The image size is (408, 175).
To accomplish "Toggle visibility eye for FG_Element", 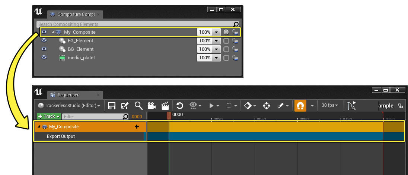I will 44,40.
